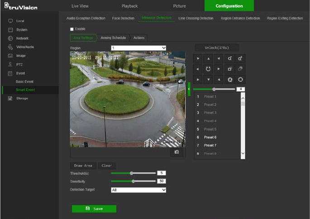Save the intrusion detection settings
310x219 pixels.
[94, 209]
